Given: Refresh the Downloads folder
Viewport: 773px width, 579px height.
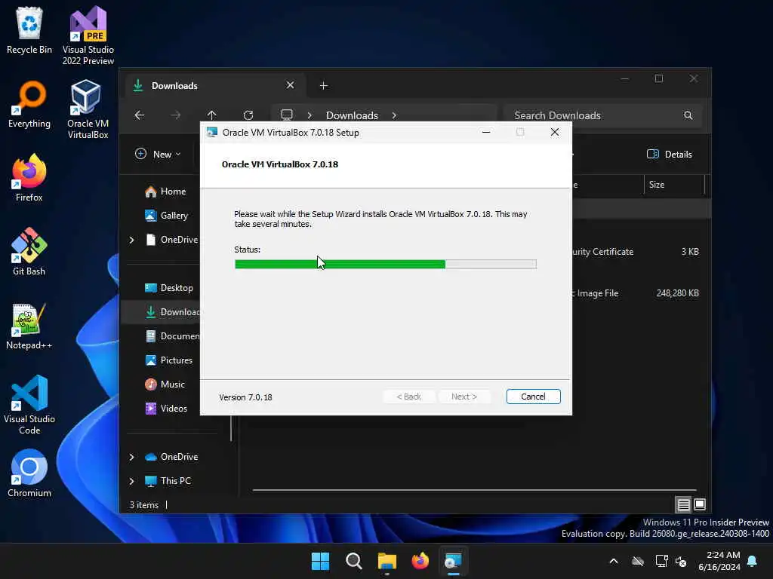Looking at the screenshot, I should coord(248,115).
